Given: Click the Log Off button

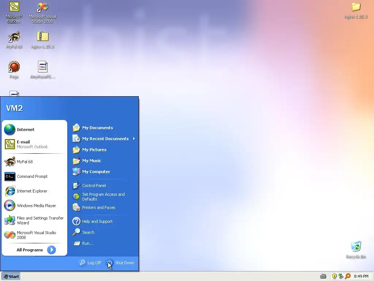Looking at the screenshot, I should (90, 263).
